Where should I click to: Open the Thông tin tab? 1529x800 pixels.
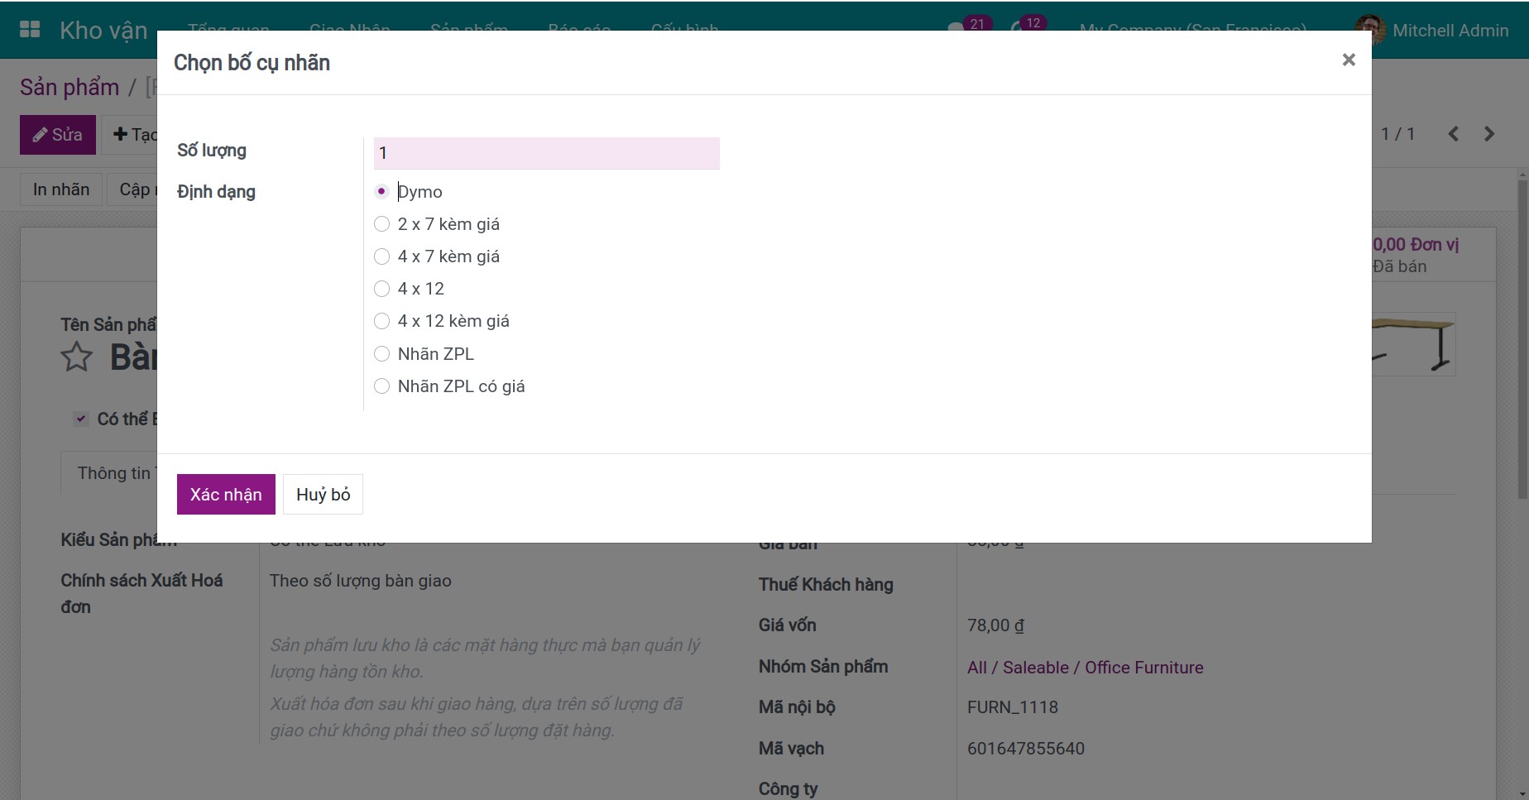tap(109, 473)
